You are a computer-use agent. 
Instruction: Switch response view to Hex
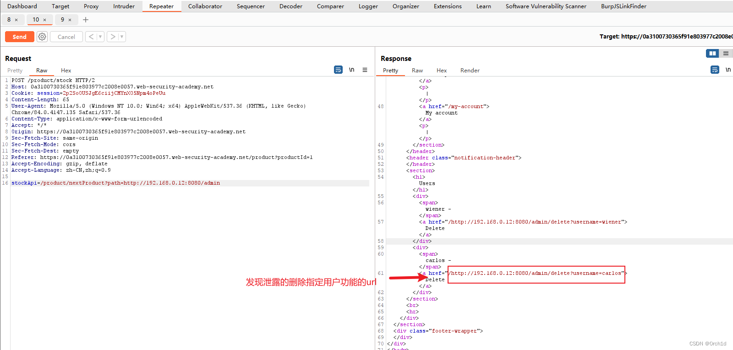coord(442,70)
